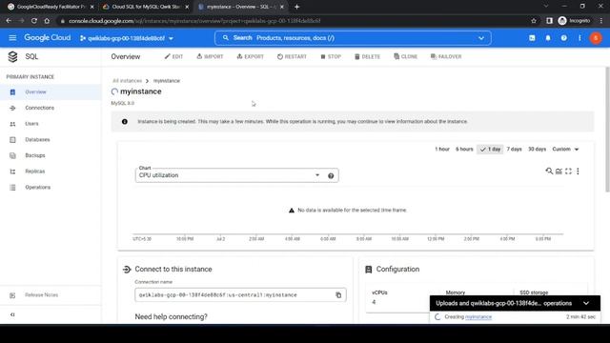The image size is (610, 343).
Task: Open a new browser tab
Action: pos(296,7)
